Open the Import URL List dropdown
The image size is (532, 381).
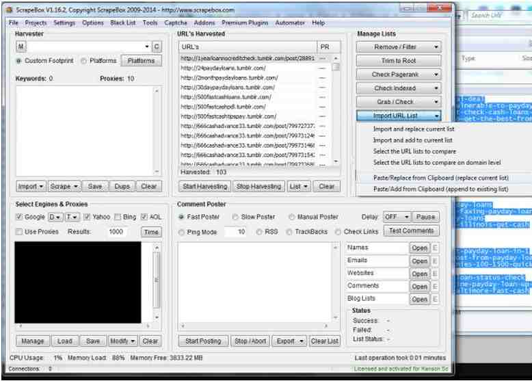(x=399, y=116)
